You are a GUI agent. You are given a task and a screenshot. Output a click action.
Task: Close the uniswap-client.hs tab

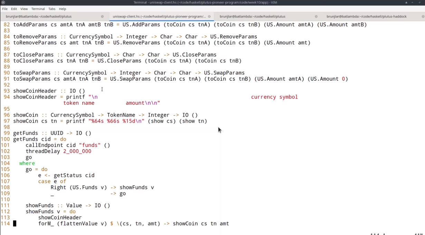pyautogui.click(x=209, y=17)
